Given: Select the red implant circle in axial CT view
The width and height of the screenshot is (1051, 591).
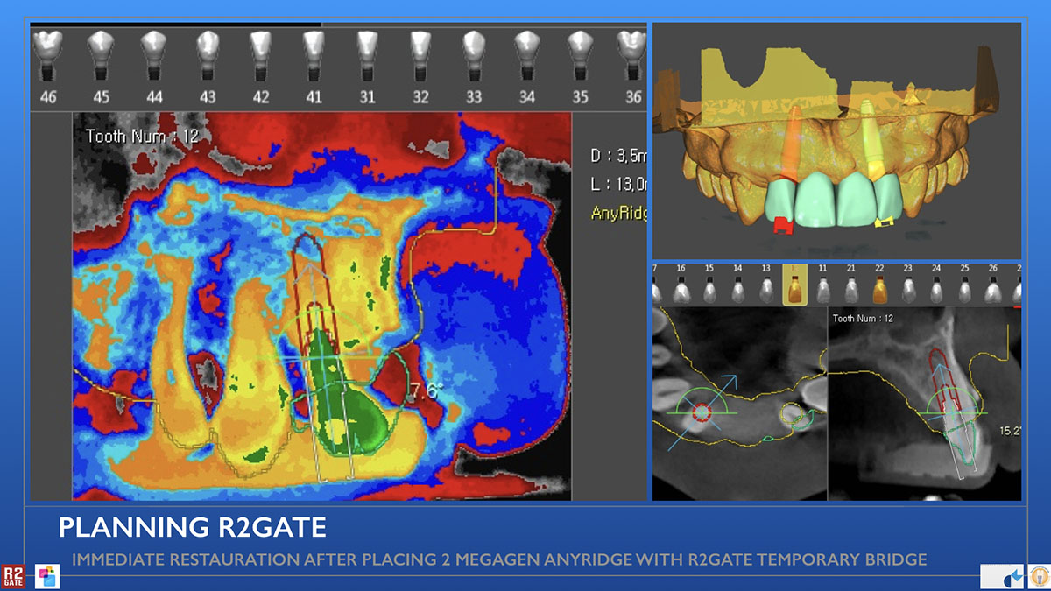Looking at the screenshot, I should 702,412.
